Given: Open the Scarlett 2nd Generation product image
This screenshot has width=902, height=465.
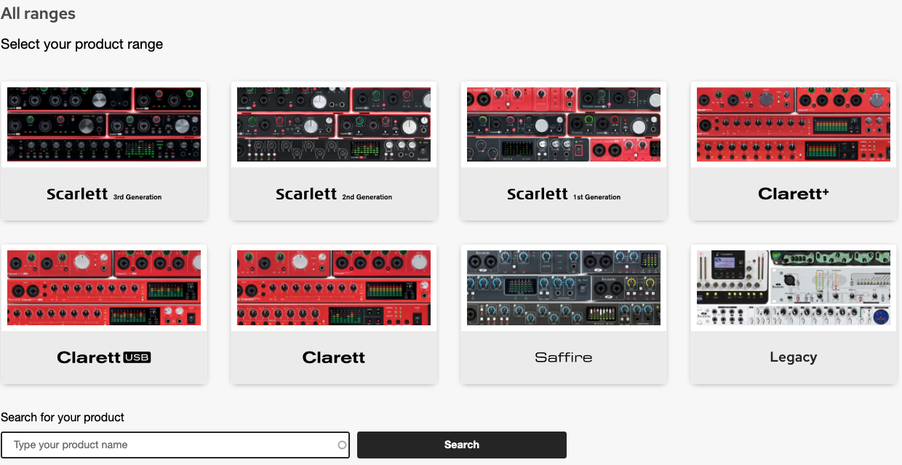Looking at the screenshot, I should point(334,124).
